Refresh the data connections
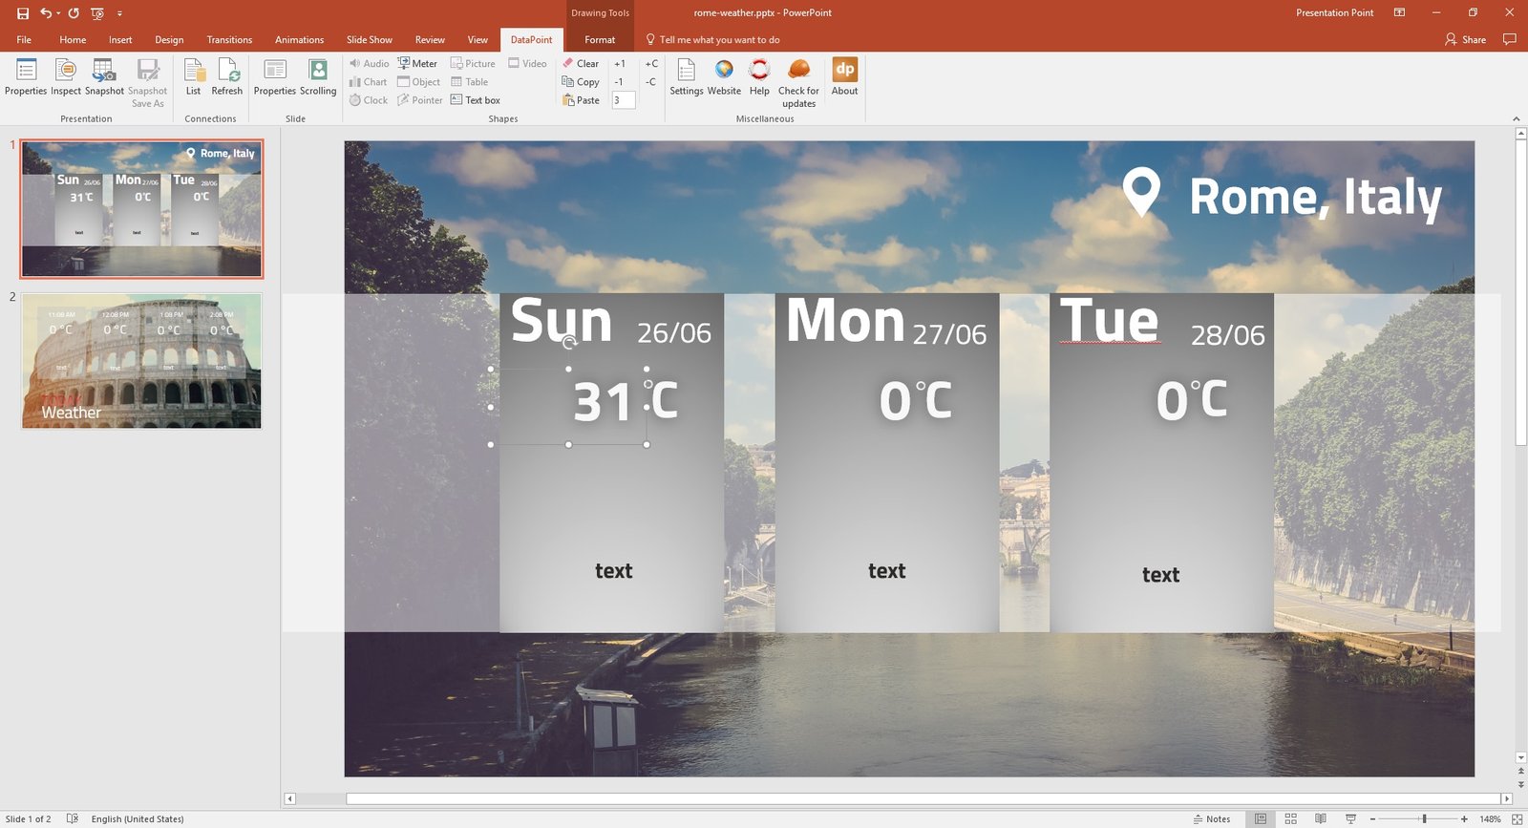The height and width of the screenshot is (828, 1528). (227, 76)
